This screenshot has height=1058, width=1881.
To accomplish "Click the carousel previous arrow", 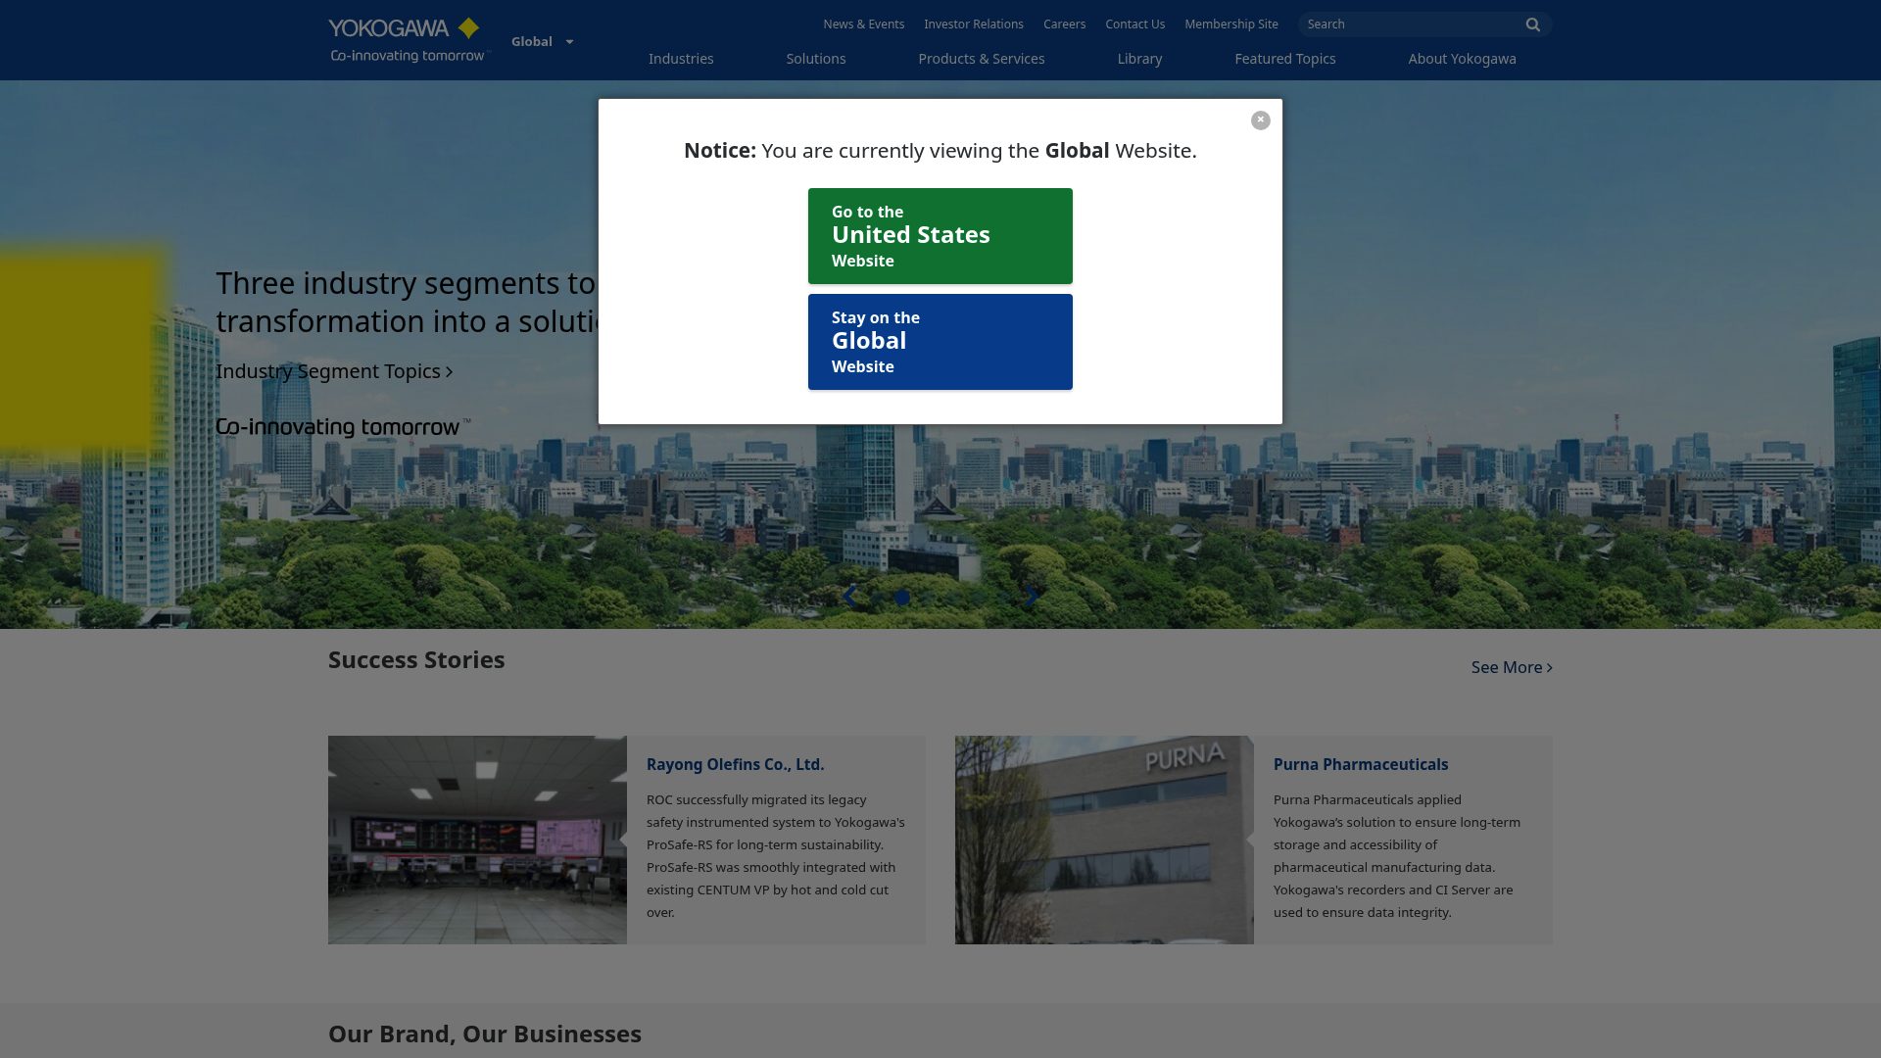I will (x=848, y=596).
